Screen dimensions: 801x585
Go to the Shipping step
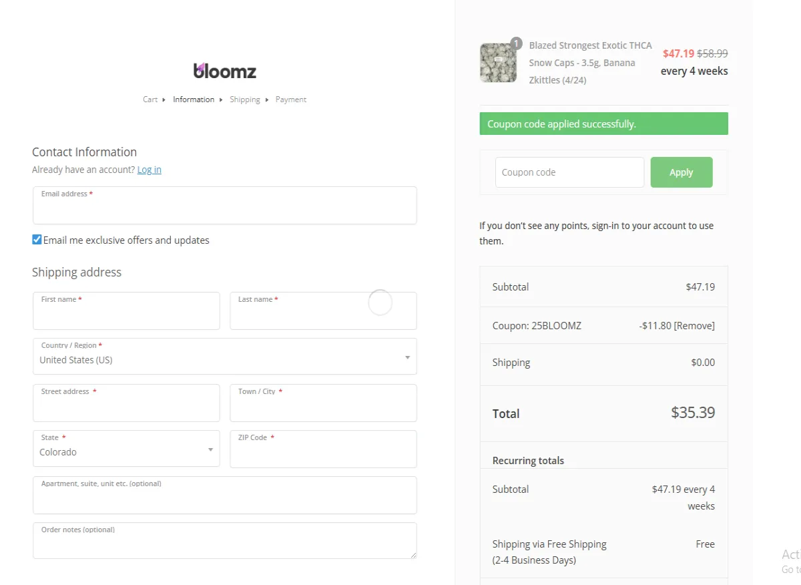(244, 99)
